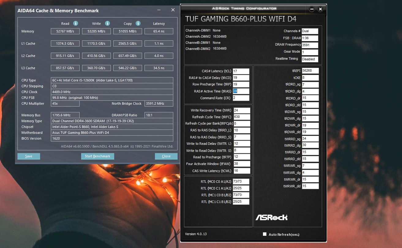
Task: Click the tRDRD_dd field
Action: (310, 105)
